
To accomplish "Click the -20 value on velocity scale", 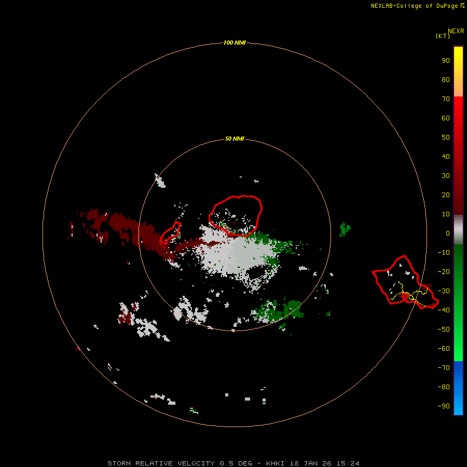I will 444,271.
